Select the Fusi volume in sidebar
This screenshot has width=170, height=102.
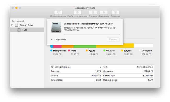[x=27, y=30]
